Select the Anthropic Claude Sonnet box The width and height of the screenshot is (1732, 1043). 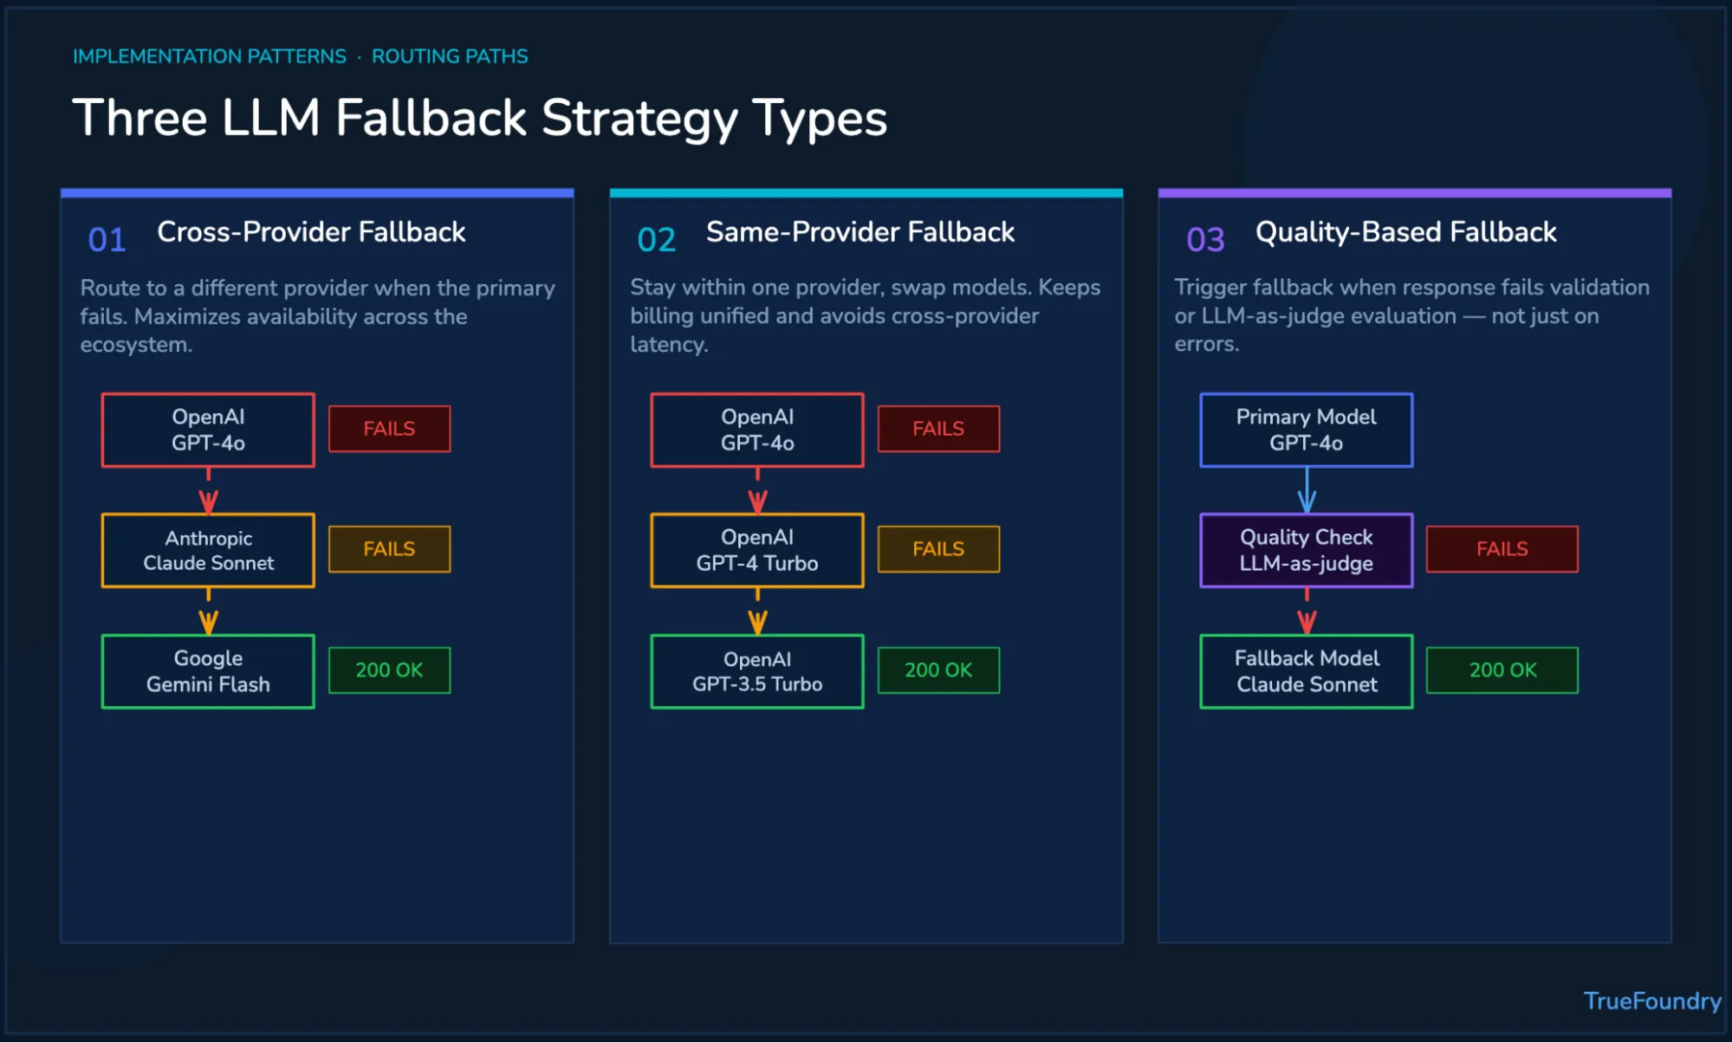[x=208, y=551]
